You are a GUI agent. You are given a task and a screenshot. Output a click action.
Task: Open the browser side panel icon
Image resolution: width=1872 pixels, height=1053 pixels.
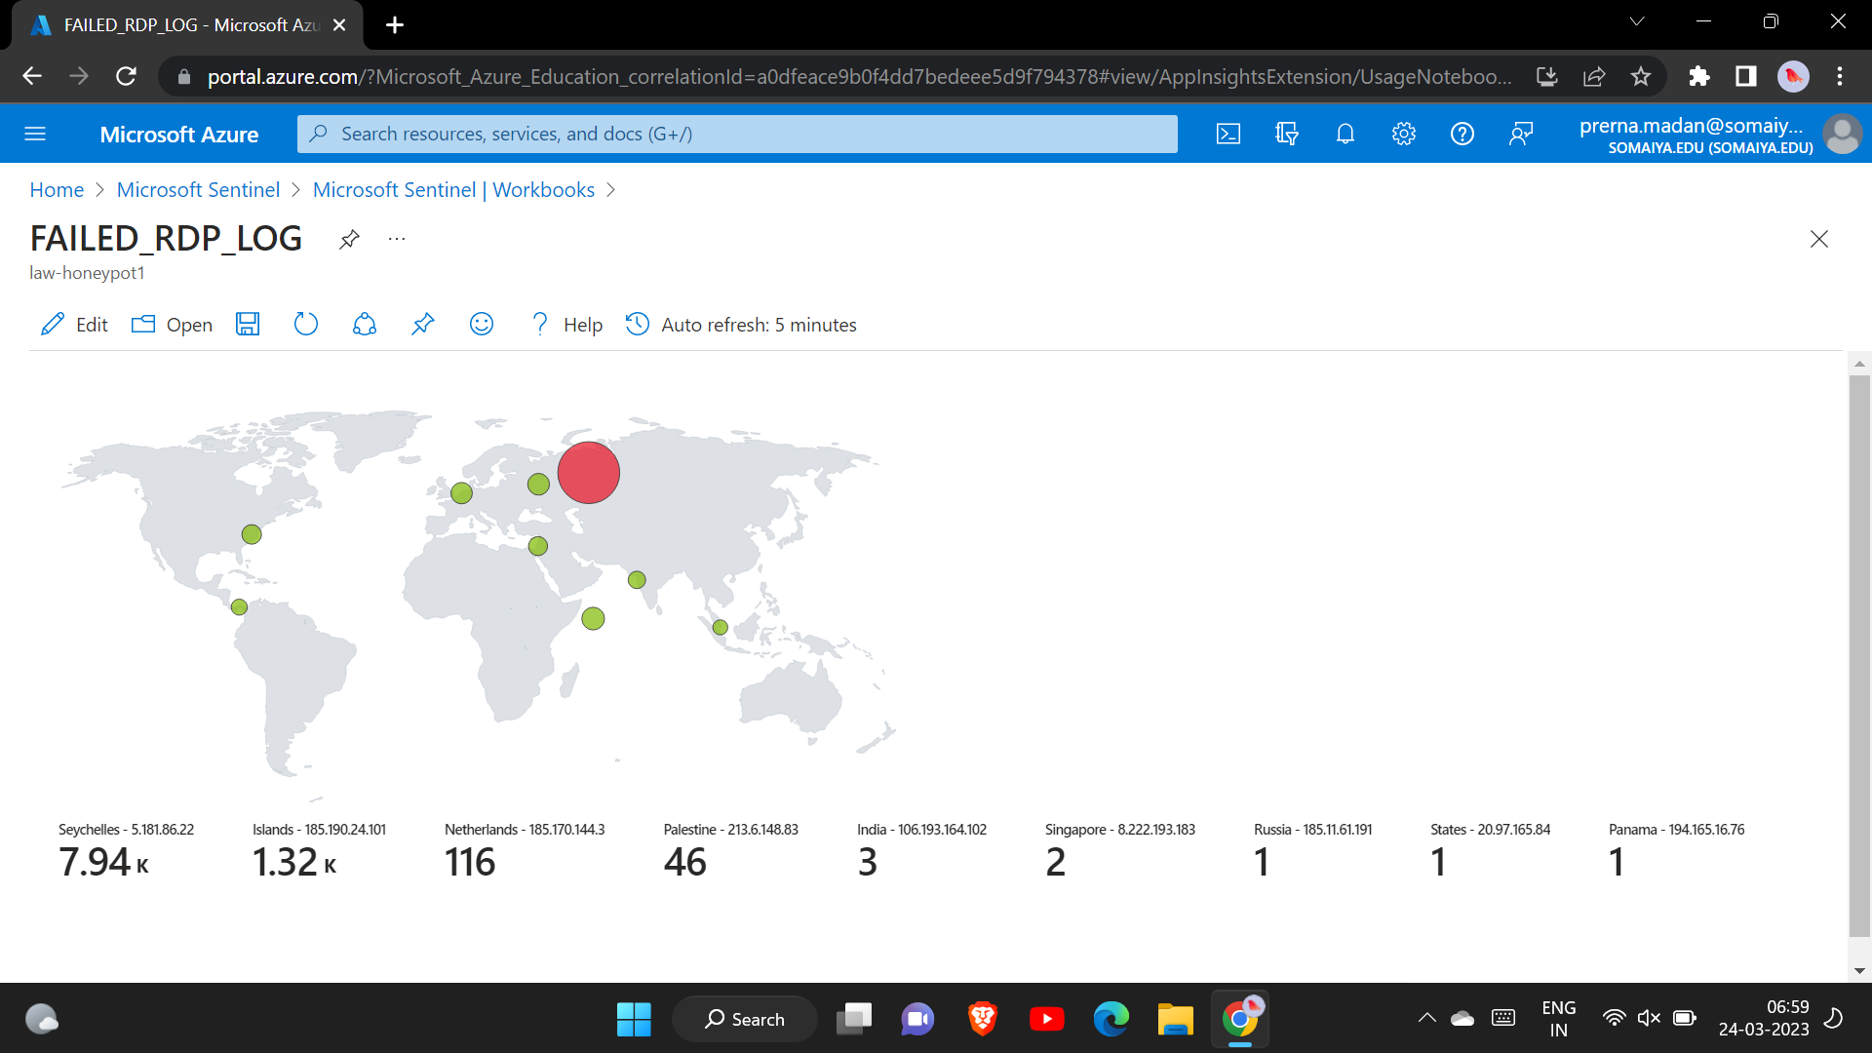(1746, 76)
